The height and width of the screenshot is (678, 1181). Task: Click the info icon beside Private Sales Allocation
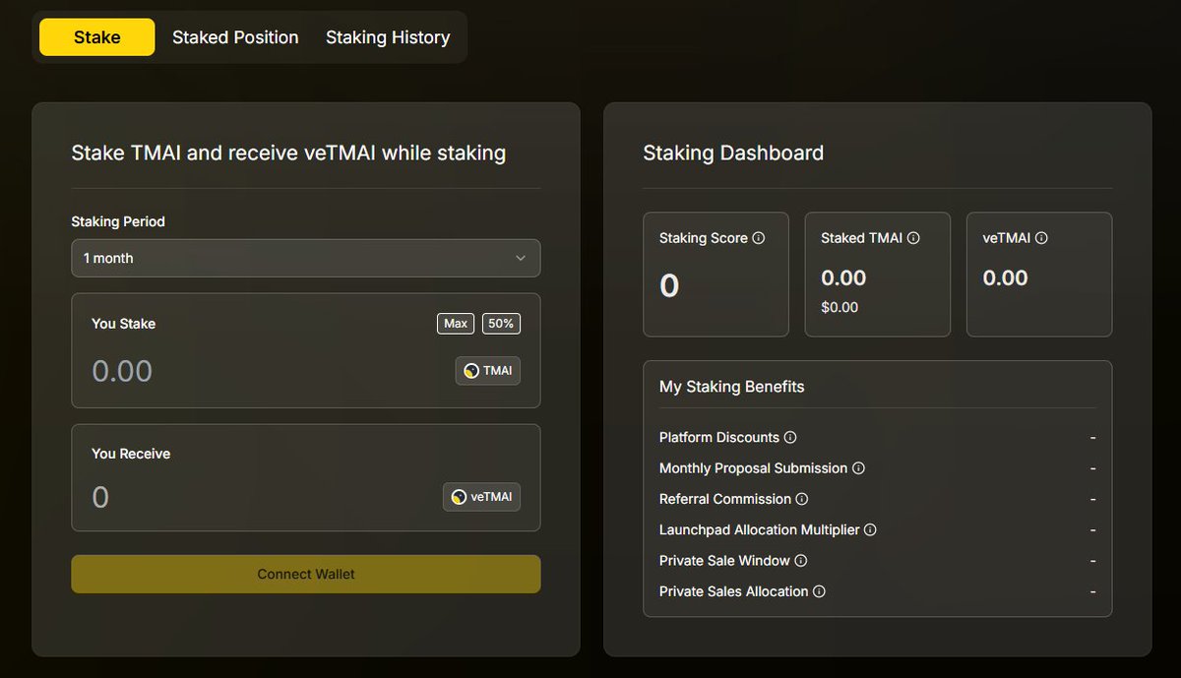click(x=819, y=591)
